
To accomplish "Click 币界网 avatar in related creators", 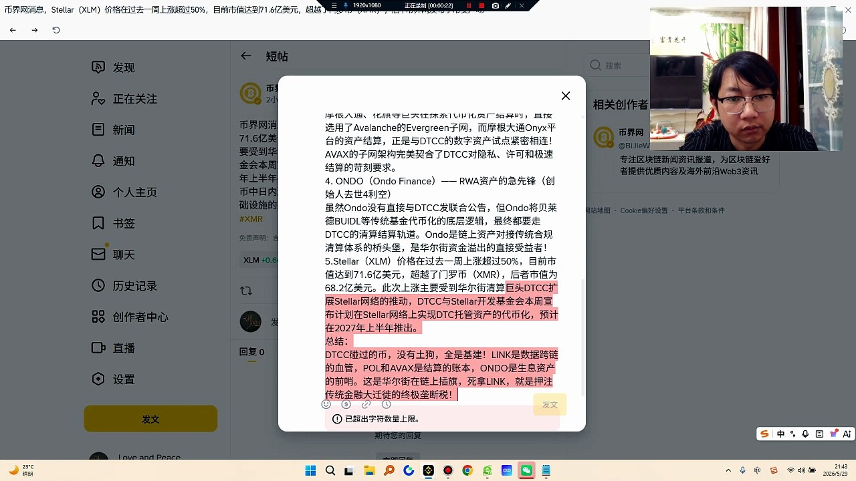I will point(603,138).
